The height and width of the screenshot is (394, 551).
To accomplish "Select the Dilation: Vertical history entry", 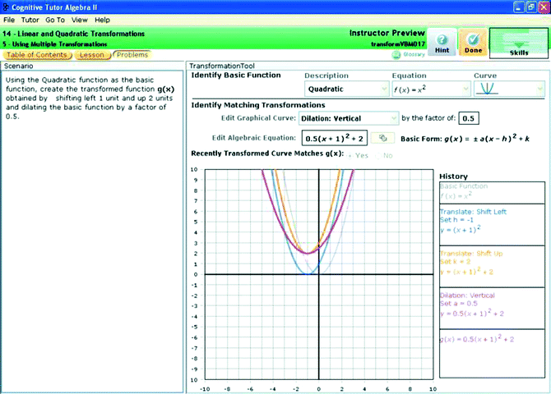I will pyautogui.click(x=492, y=308).
